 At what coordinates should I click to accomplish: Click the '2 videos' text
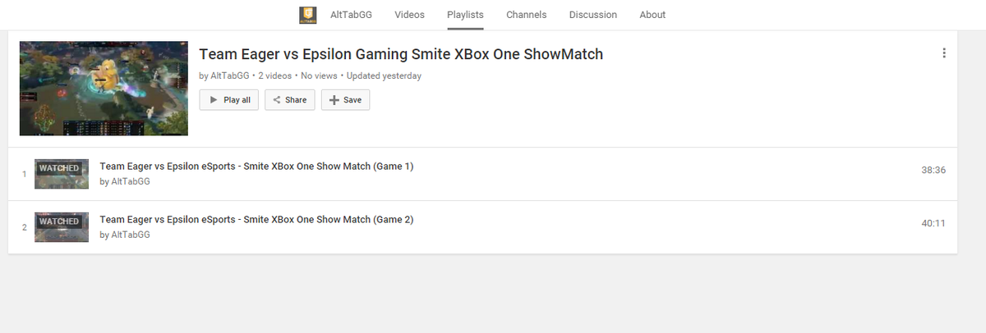coord(275,75)
